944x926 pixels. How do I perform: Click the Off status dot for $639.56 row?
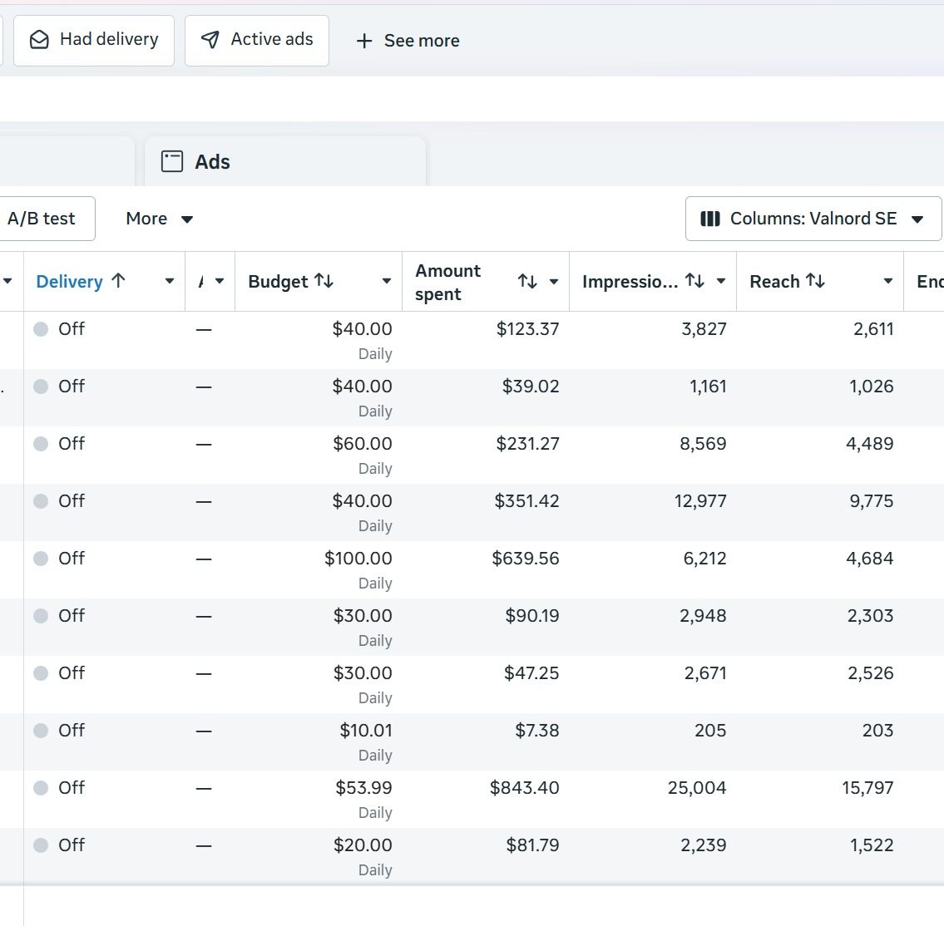[x=40, y=559]
